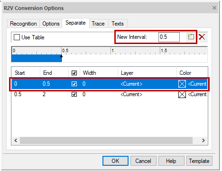The image size is (222, 171).
Task: Select the Layer <Current> cell in the 0.5 to 2 row
Action: pyautogui.click(x=131, y=94)
